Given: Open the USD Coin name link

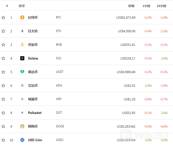Looking at the screenshot, I should pyautogui.click(x=35, y=140).
